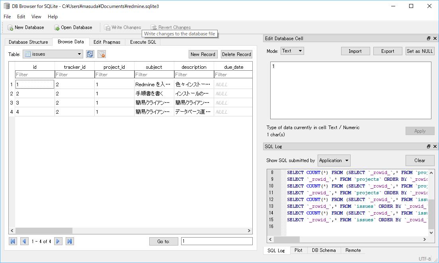Switch to the DB Schema tab
Image resolution: width=439 pixels, height=263 pixels.
[324, 250]
